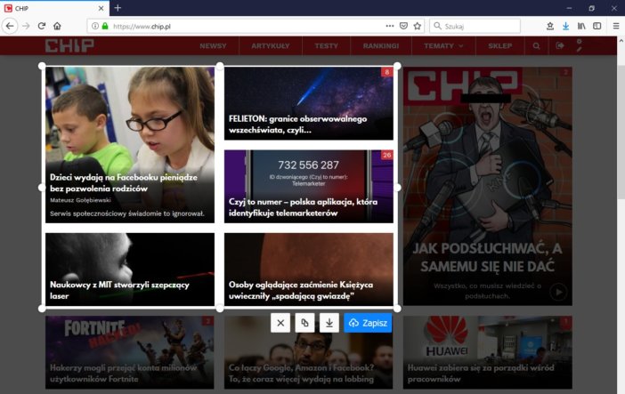Play the video on podsłuchiwać feature

[559, 292]
